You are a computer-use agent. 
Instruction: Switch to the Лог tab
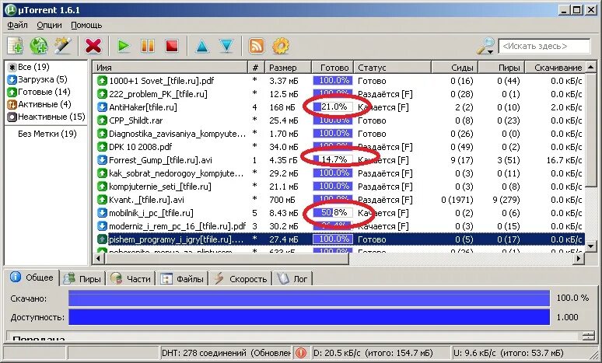[293, 279]
